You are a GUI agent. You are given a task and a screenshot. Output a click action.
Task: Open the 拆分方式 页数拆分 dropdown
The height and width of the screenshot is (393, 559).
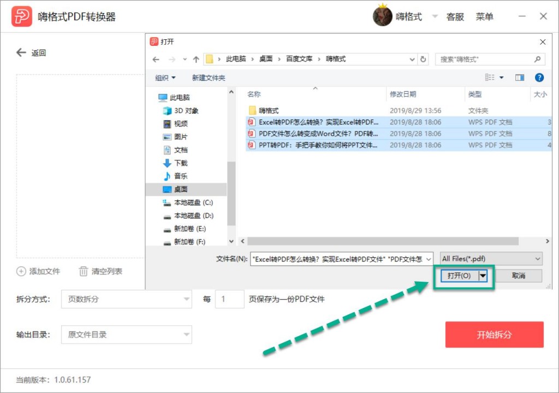click(127, 299)
